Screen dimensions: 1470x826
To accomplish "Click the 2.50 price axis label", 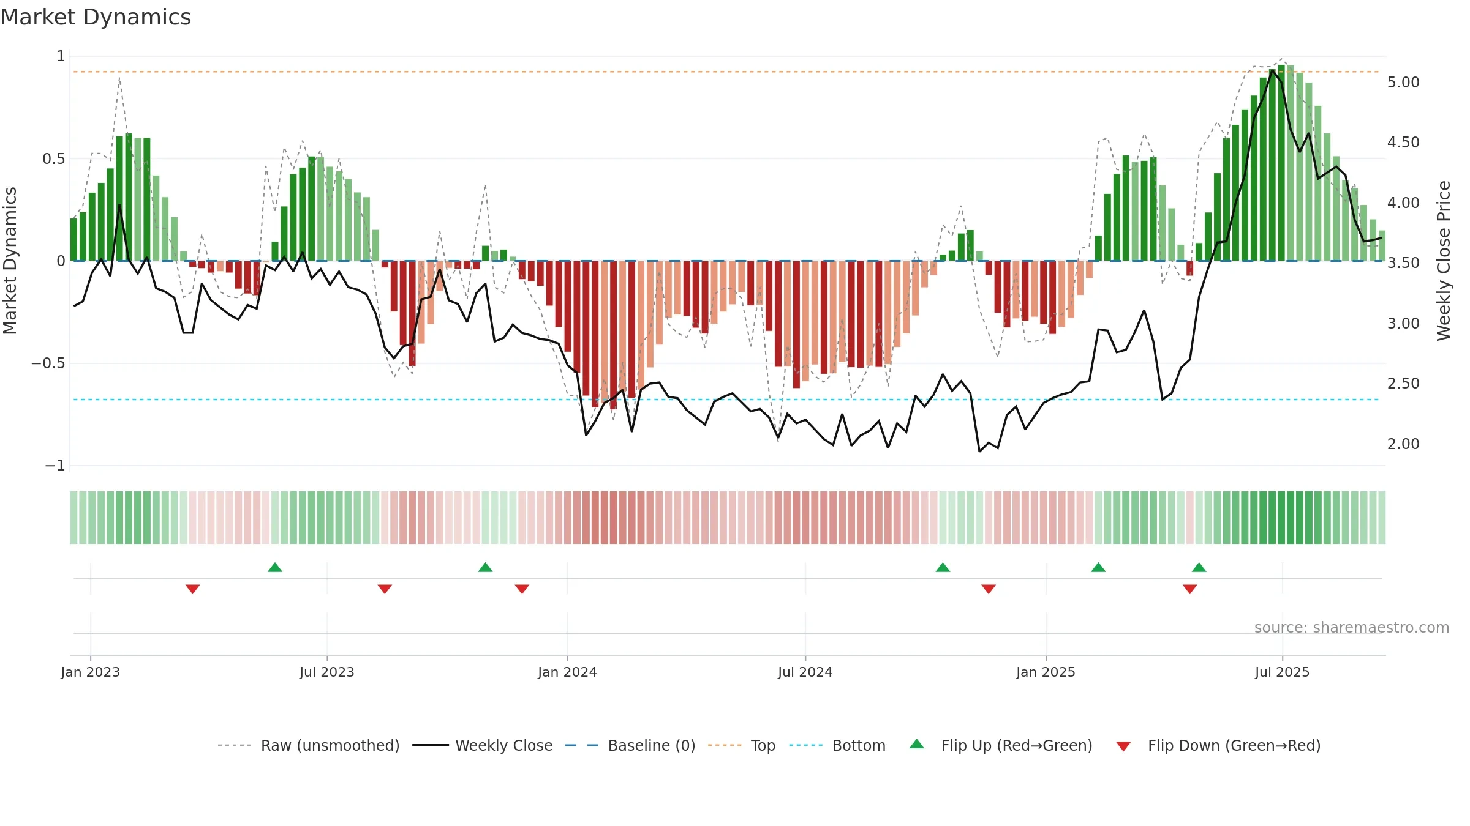I will pyautogui.click(x=1403, y=383).
